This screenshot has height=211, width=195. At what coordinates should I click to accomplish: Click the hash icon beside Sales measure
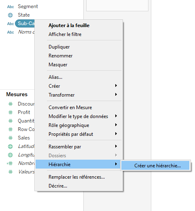[11, 138]
